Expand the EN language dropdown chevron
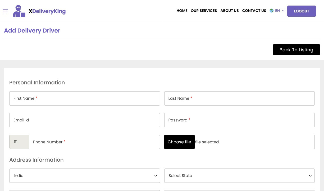The width and height of the screenshot is (324, 191). pos(283,11)
